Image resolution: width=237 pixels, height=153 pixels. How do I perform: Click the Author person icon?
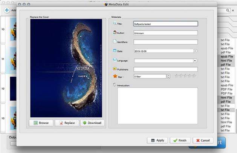pyautogui.click(x=115, y=32)
